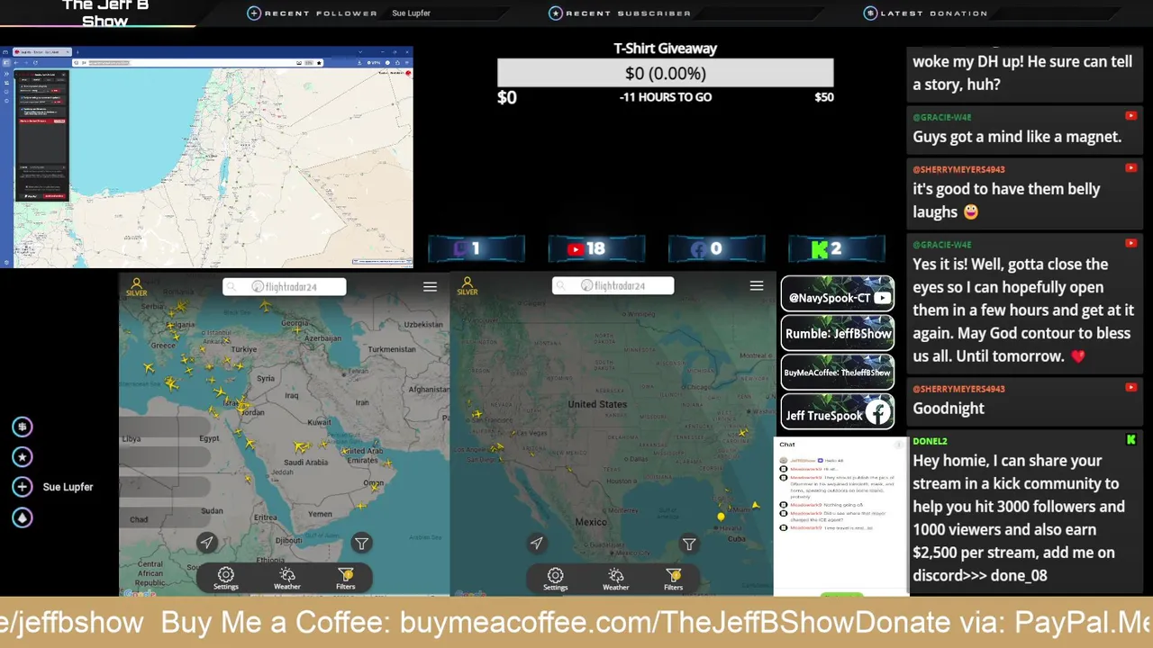This screenshot has width=1153, height=648.
Task: Click the YouTube viewer counter showing 18
Action: tap(596, 249)
